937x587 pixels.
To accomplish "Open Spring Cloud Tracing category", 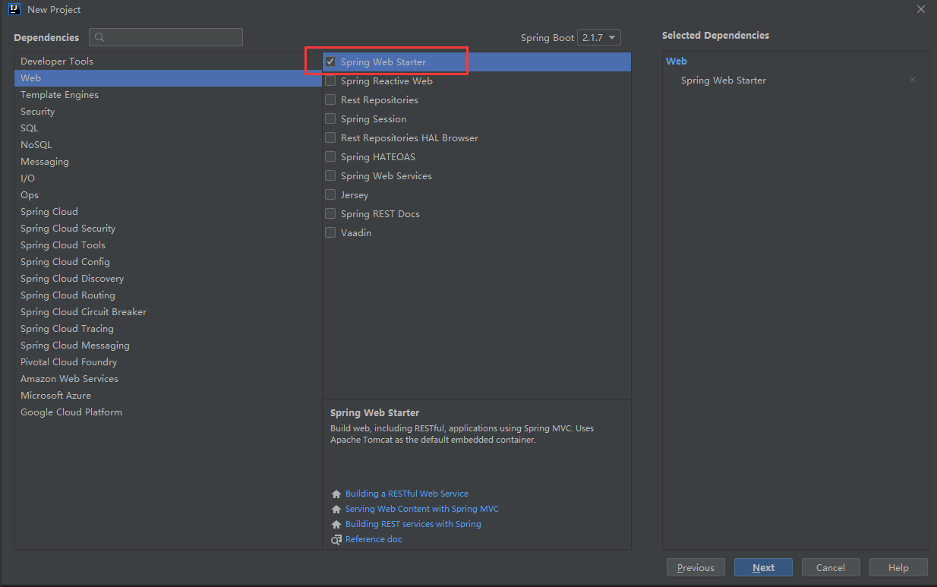I will point(168,329).
